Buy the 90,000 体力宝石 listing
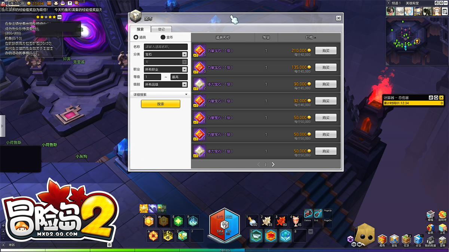 click(326, 84)
